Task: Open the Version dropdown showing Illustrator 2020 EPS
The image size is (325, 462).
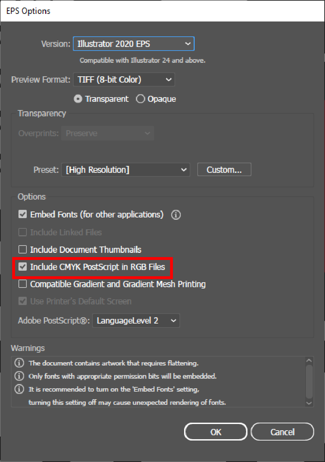Action: click(x=134, y=44)
